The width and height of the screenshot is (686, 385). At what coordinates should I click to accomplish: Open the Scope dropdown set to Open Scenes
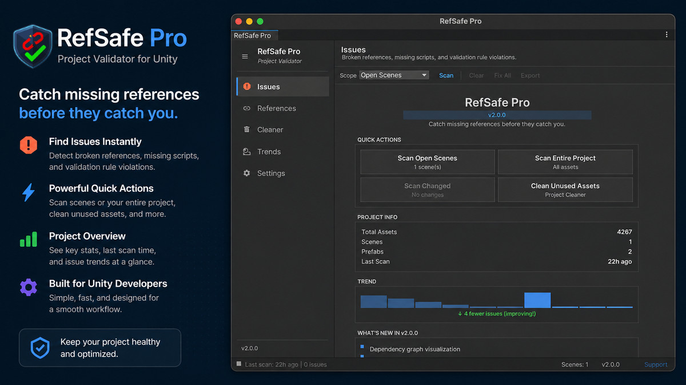(394, 75)
